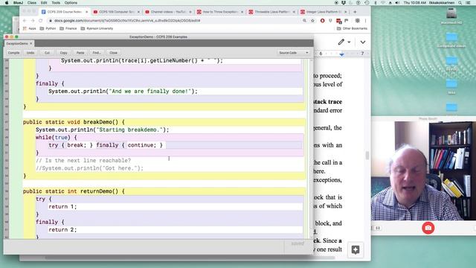Open the Apps bookmark shortcut

pyautogui.click(x=30, y=28)
